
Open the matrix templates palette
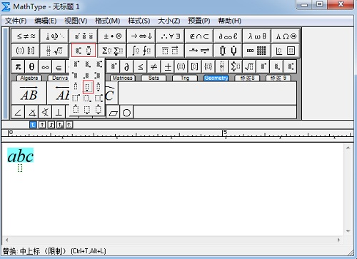[x=257, y=51]
